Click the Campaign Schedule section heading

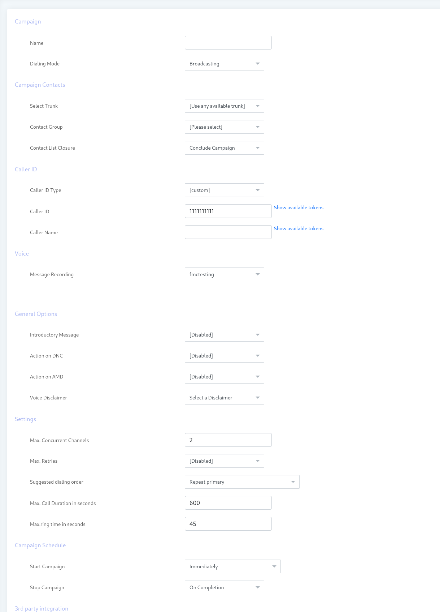coord(40,545)
